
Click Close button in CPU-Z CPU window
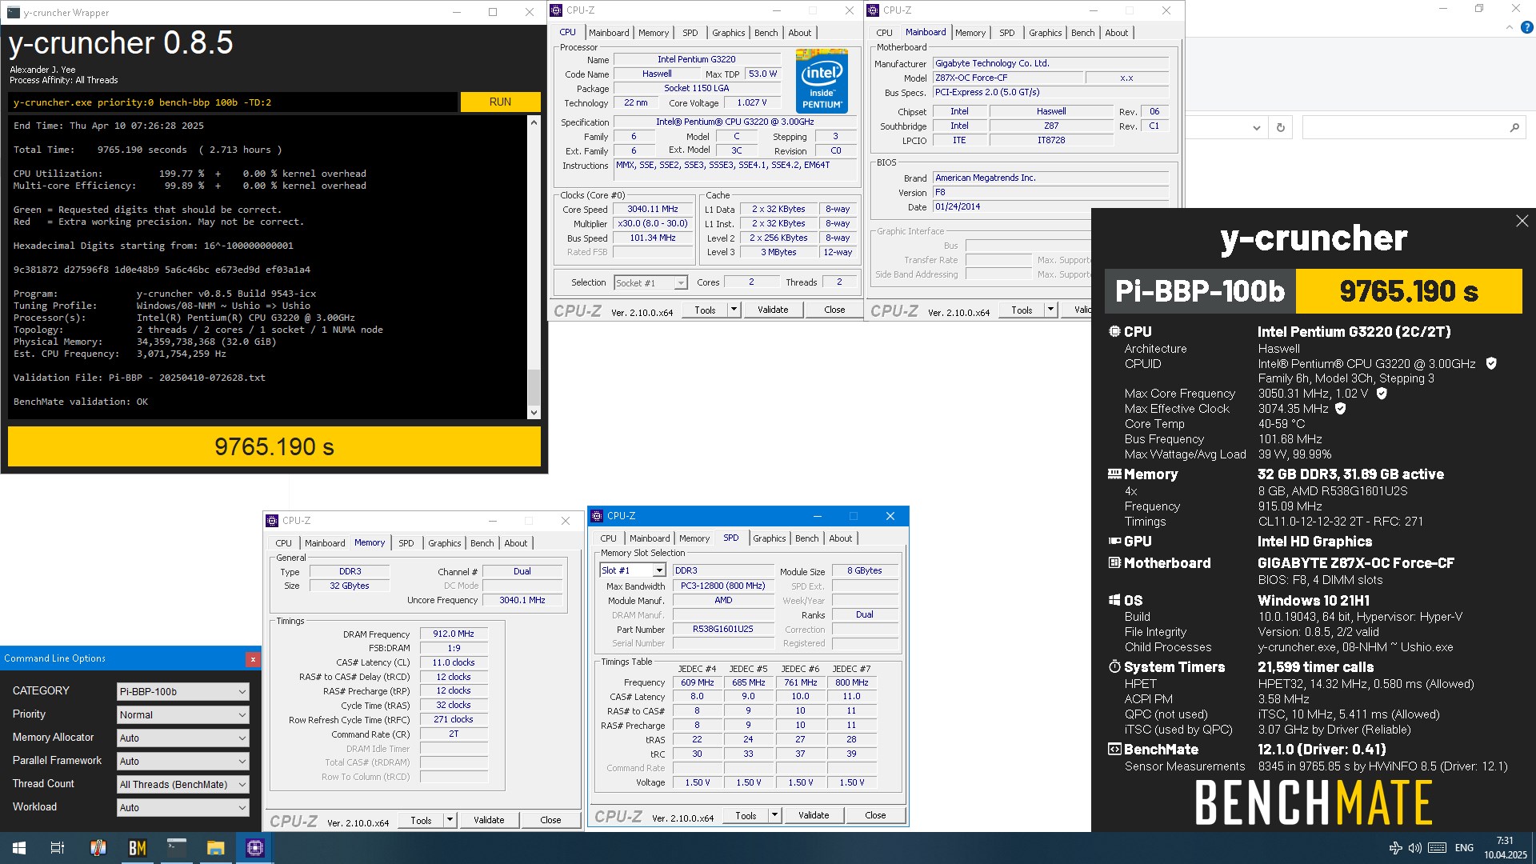click(x=834, y=310)
